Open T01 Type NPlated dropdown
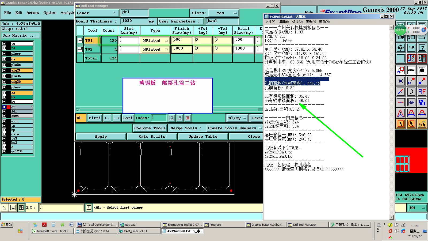The width and height of the screenshot is (428, 241). (x=155, y=41)
